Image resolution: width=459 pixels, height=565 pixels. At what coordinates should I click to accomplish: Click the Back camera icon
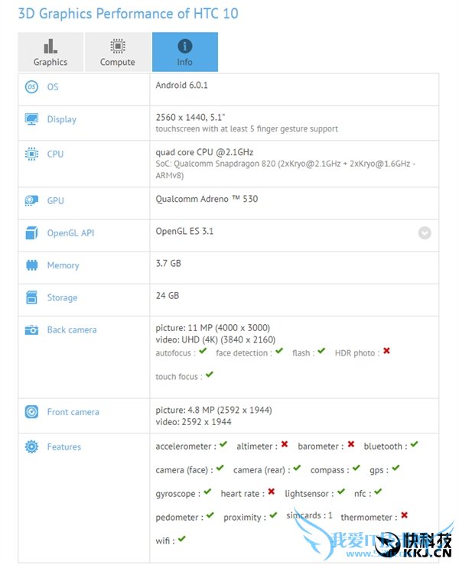click(31, 330)
